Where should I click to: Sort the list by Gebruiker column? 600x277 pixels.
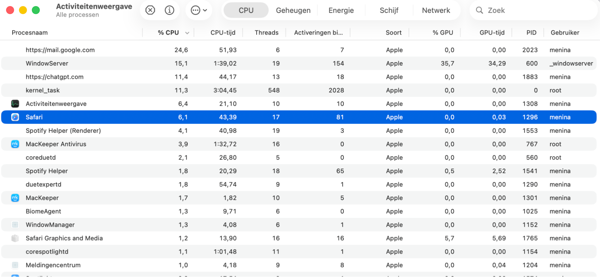coord(565,32)
